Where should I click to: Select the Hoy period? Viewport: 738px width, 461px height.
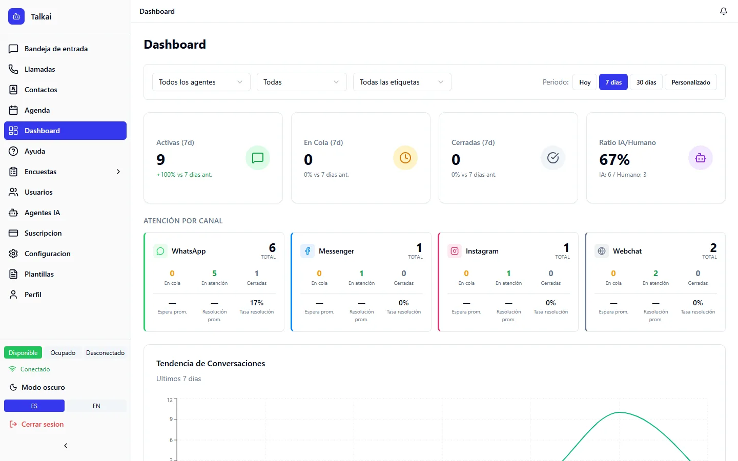click(585, 82)
